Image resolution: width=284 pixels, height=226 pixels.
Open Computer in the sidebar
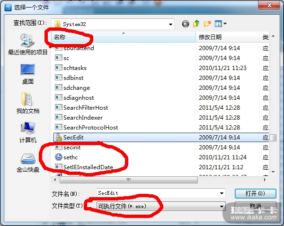pos(28,132)
